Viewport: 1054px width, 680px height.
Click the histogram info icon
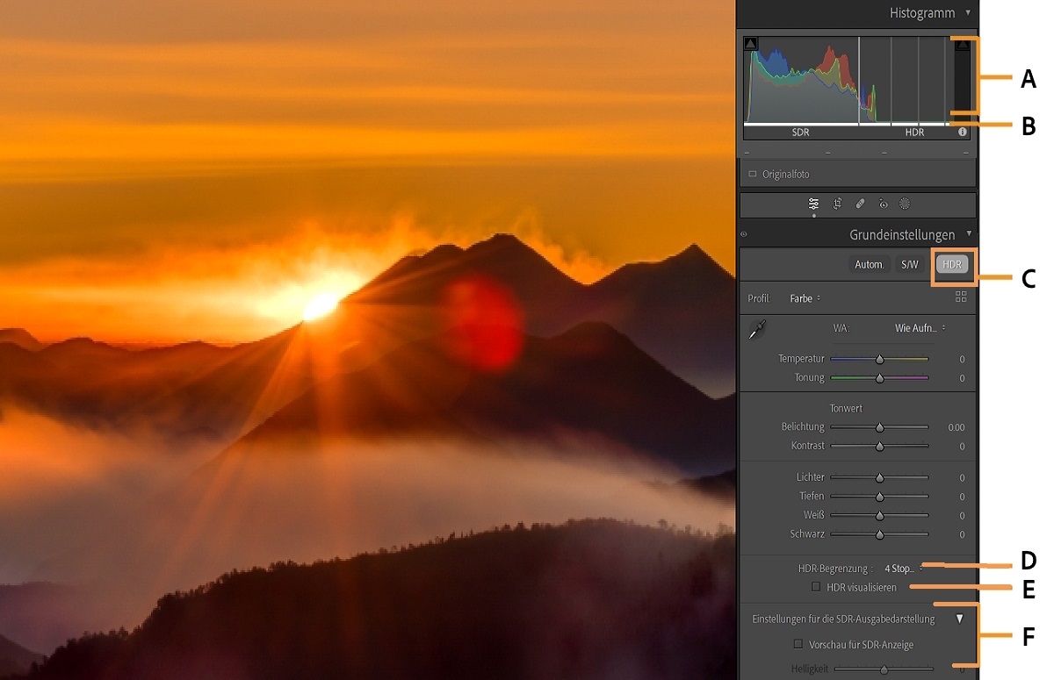point(963,132)
